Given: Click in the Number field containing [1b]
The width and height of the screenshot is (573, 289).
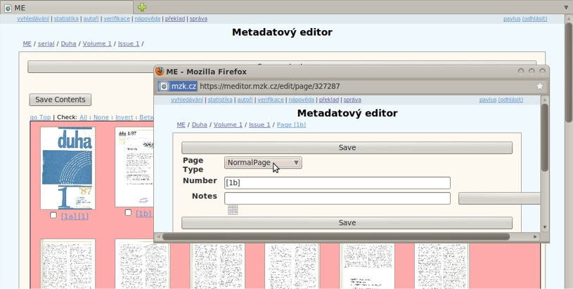Looking at the screenshot, I should pyautogui.click(x=337, y=183).
